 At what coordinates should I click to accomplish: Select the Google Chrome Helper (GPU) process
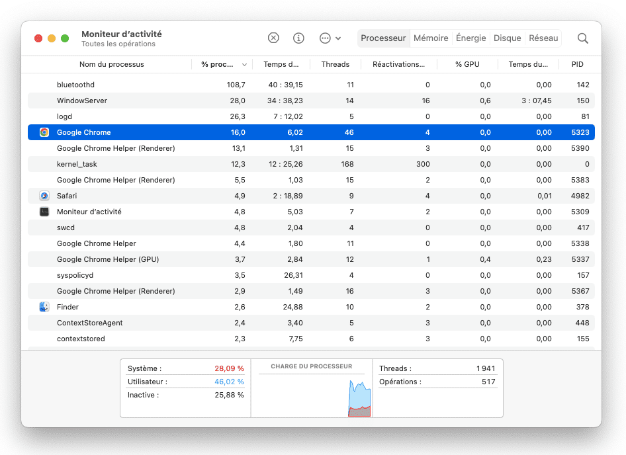click(x=311, y=259)
